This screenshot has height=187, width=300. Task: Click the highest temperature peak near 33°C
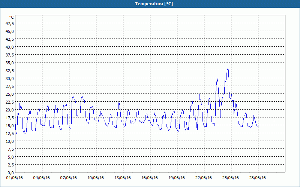(228, 69)
